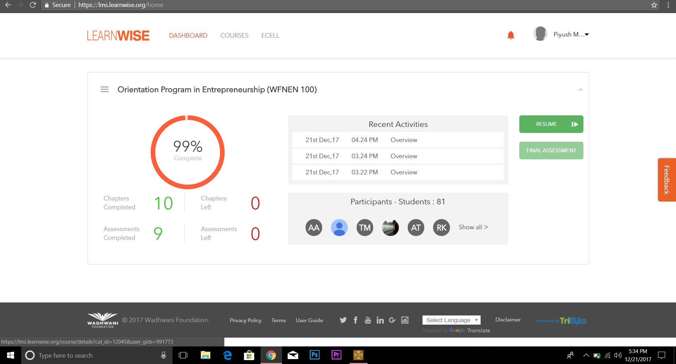Viewport: 676px width, 364px height.
Task: Open File Explorer from the taskbar
Action: pos(205,355)
